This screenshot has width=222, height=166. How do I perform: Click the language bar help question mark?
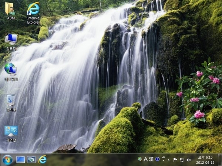tap(157, 159)
